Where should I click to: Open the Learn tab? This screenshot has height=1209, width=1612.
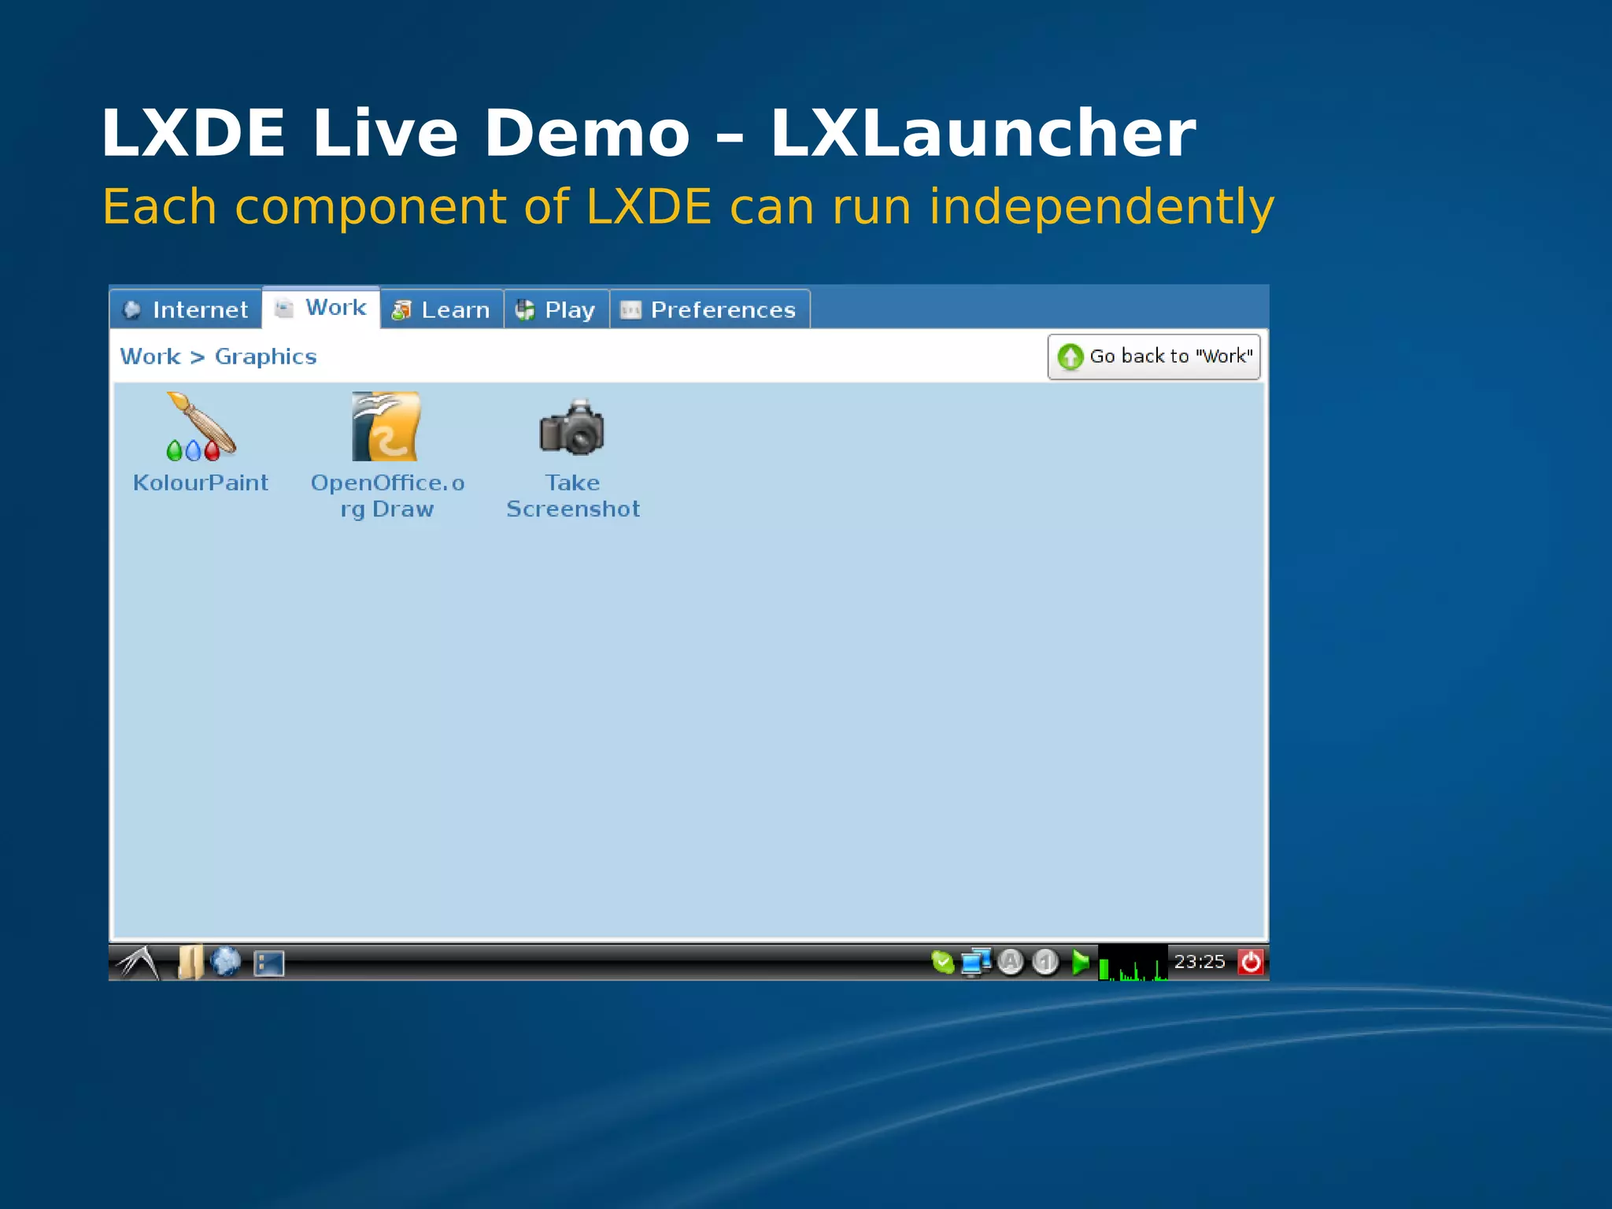pyautogui.click(x=442, y=309)
